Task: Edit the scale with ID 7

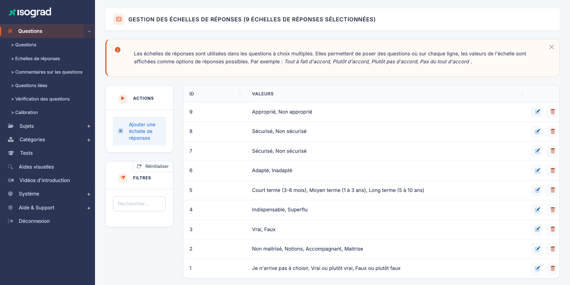Action: (537, 151)
